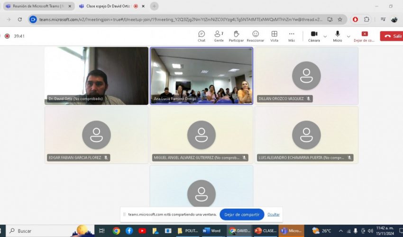Expand the Micro options arrow
The height and width of the screenshot is (237, 403).
[348, 36]
